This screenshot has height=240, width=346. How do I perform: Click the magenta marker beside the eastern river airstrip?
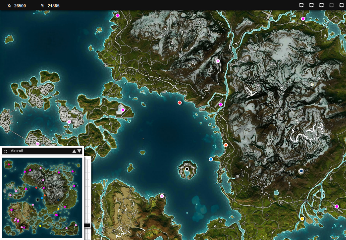point(220,104)
